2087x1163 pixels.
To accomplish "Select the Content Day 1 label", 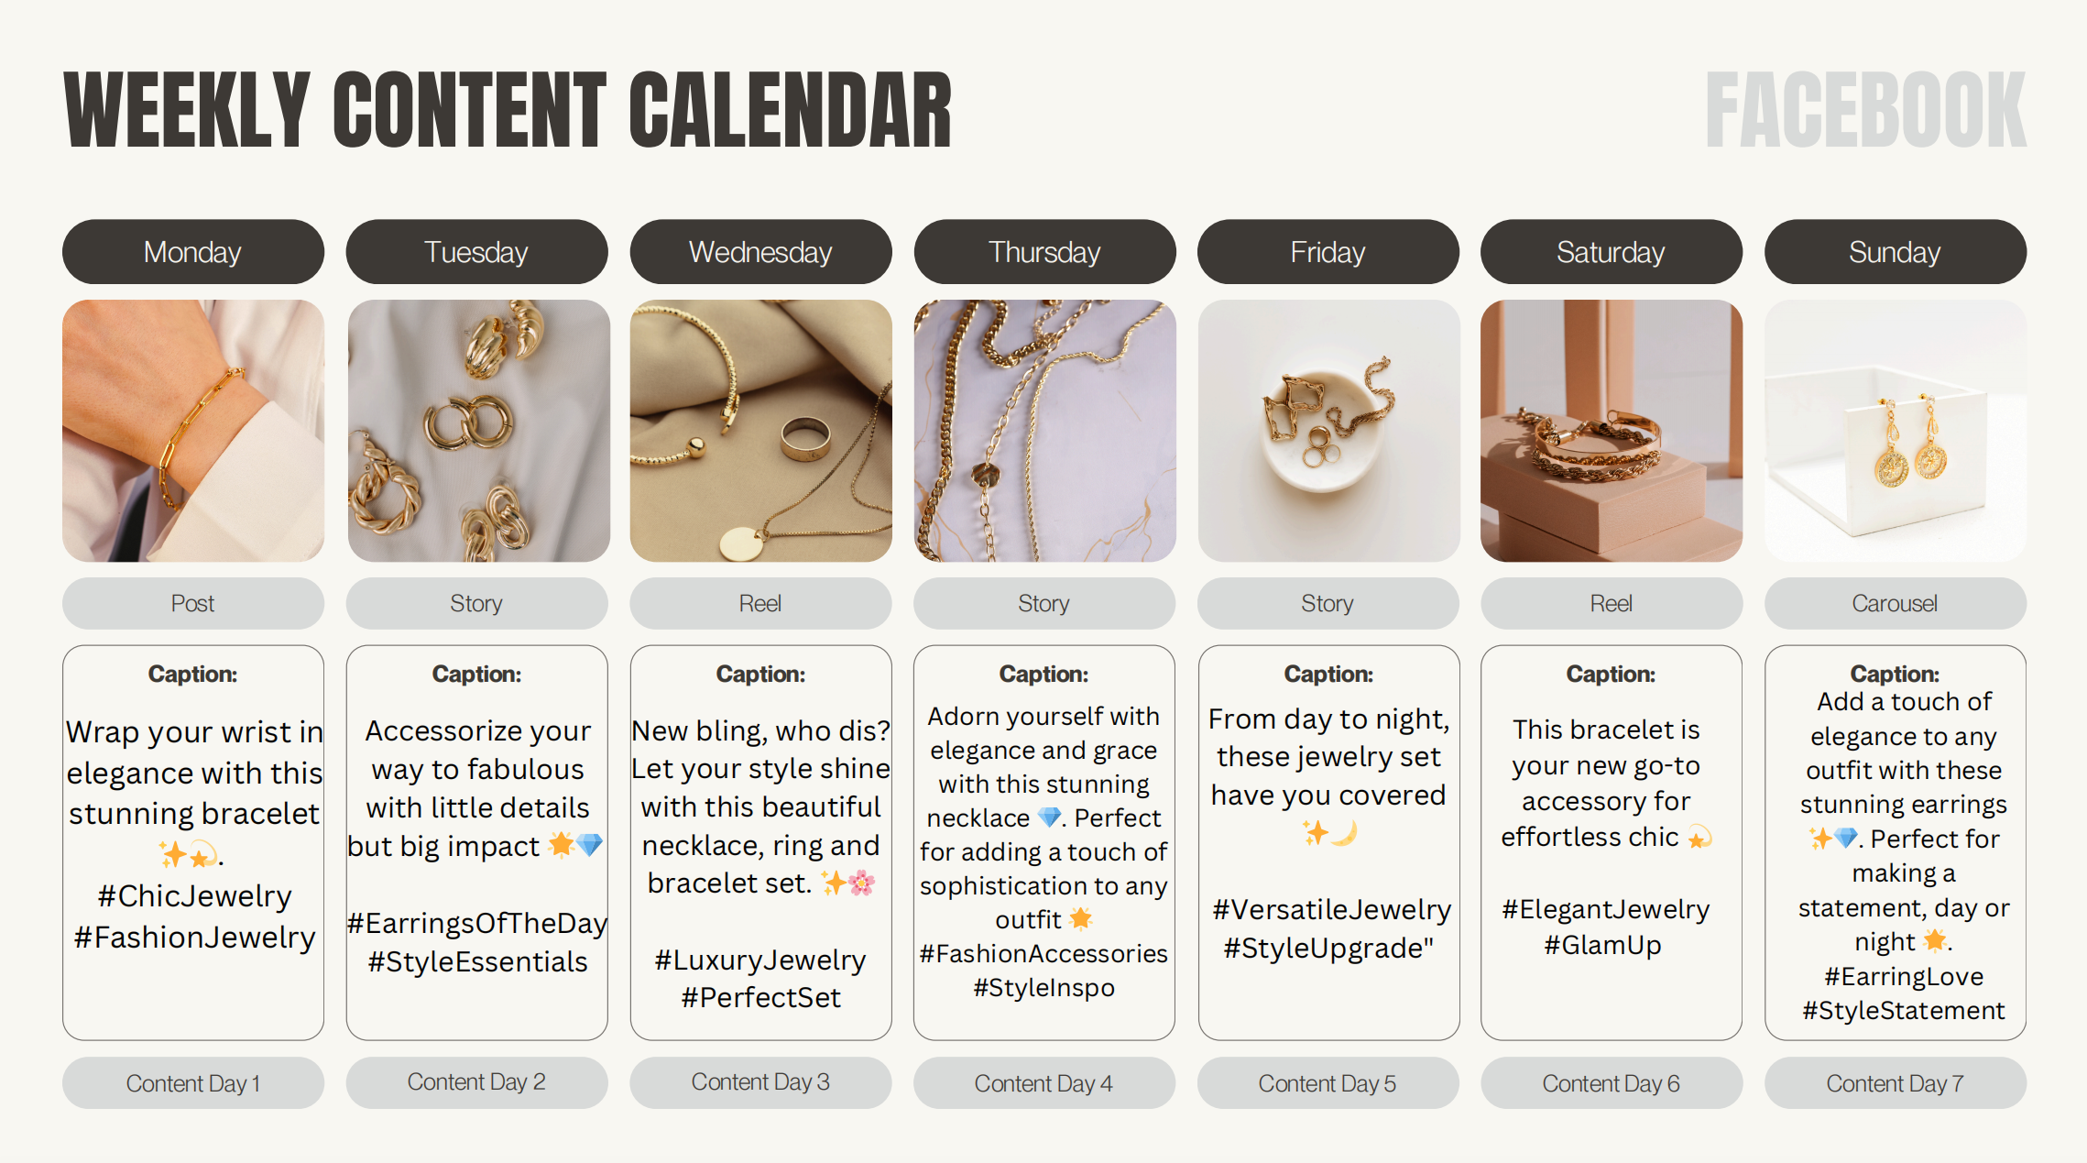I will 192,1083.
